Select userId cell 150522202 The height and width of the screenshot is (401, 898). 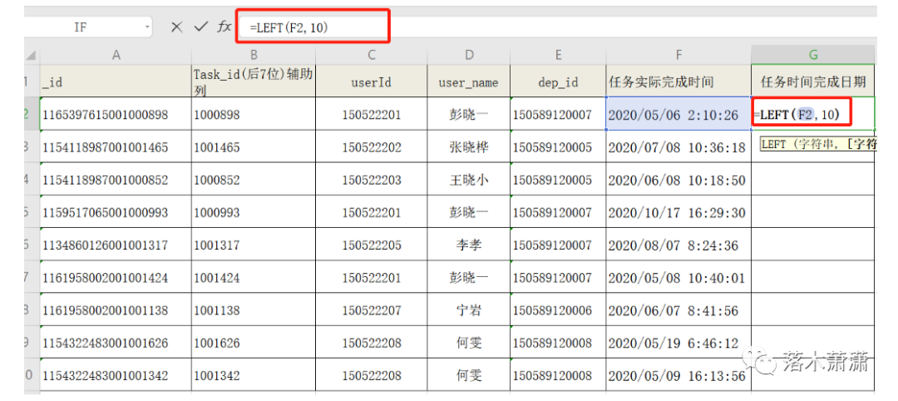click(x=371, y=146)
